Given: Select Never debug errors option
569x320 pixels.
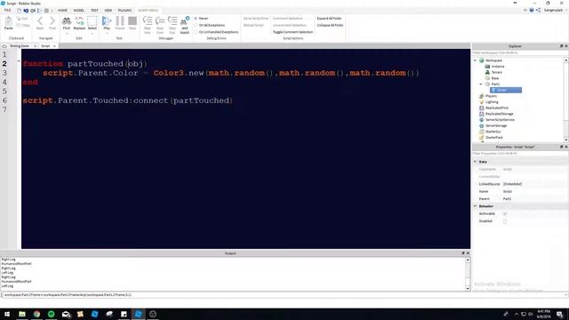Looking at the screenshot, I should tap(196, 18).
